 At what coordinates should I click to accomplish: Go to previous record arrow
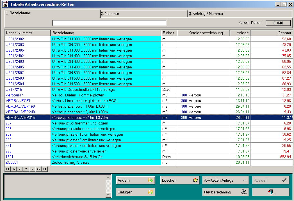coord(20,169)
